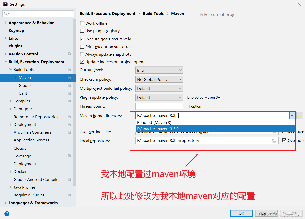Click the project-level icon beside Required Plugins
Image resolution: width=305 pixels, height=219 pixels.
click(69, 195)
